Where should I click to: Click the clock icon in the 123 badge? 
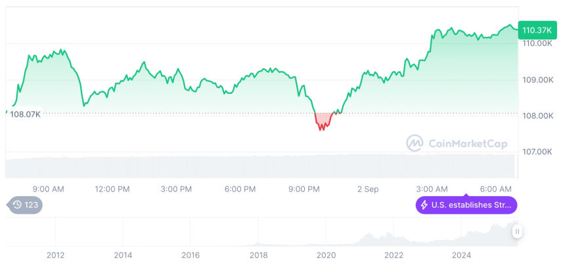pyautogui.click(x=17, y=205)
